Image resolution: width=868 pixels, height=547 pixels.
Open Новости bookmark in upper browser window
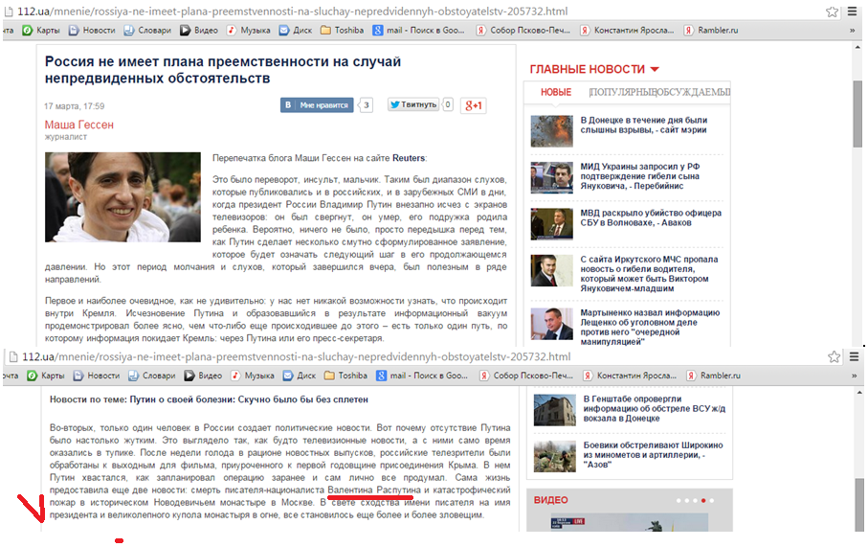92,31
